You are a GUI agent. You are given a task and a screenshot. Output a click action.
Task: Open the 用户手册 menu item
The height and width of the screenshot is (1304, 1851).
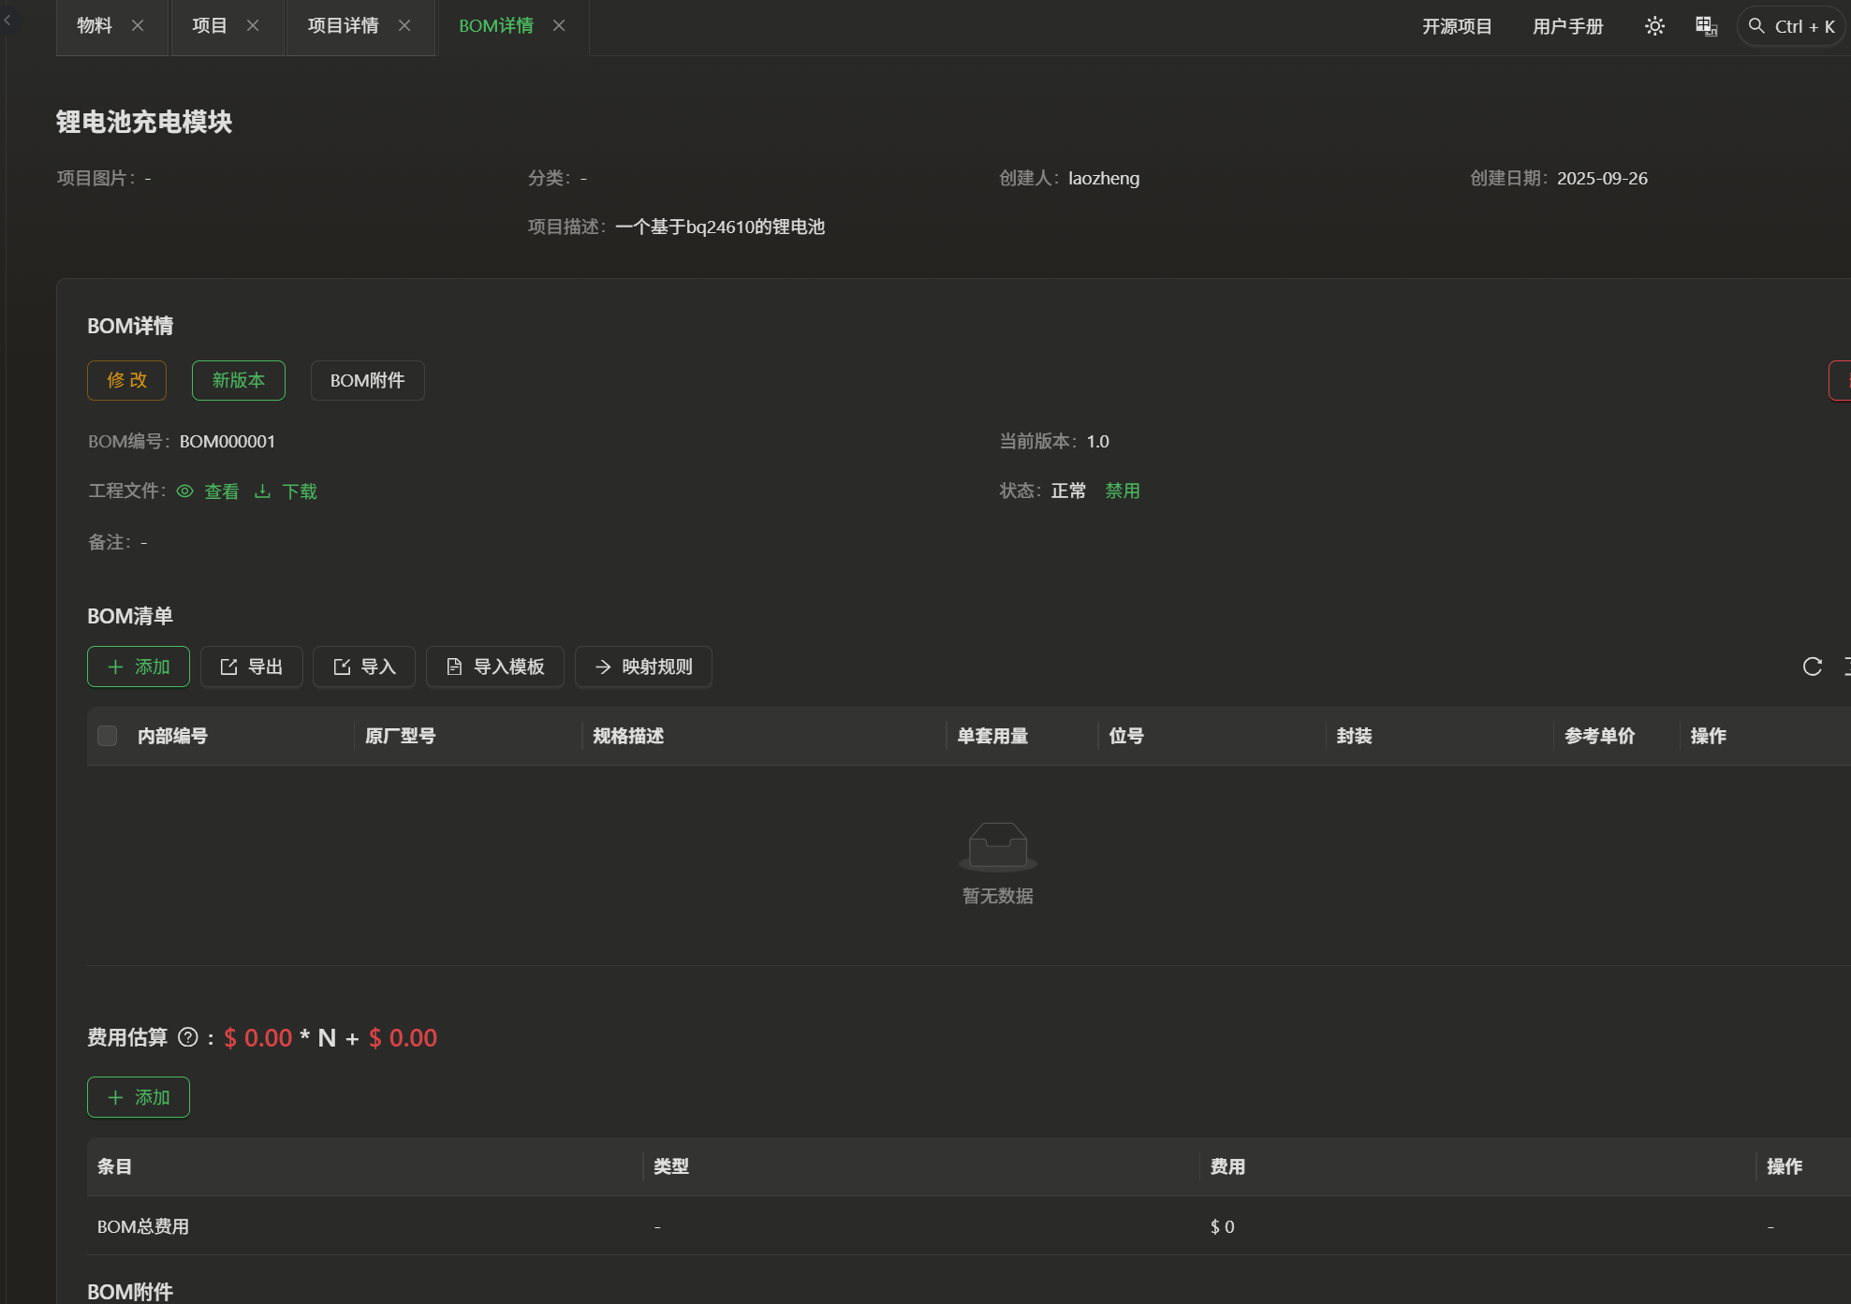coord(1567,26)
